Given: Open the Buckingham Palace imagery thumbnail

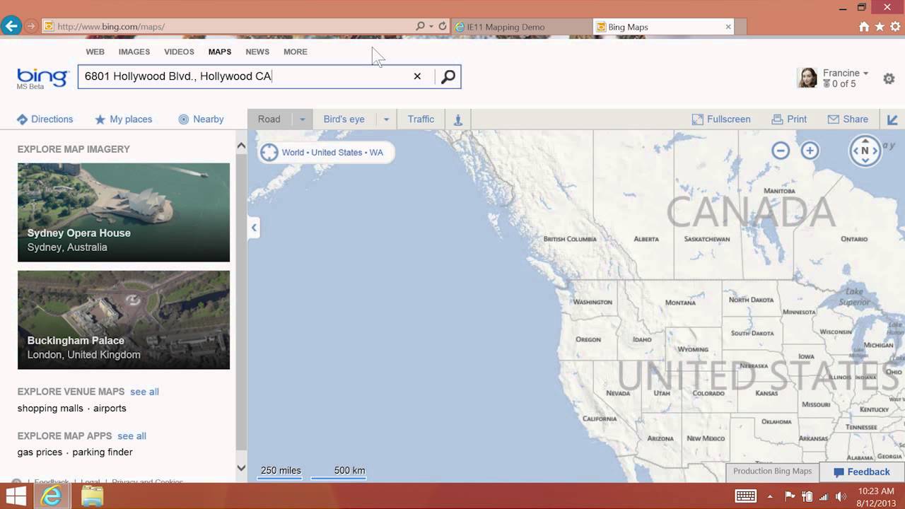Looking at the screenshot, I should [x=124, y=320].
